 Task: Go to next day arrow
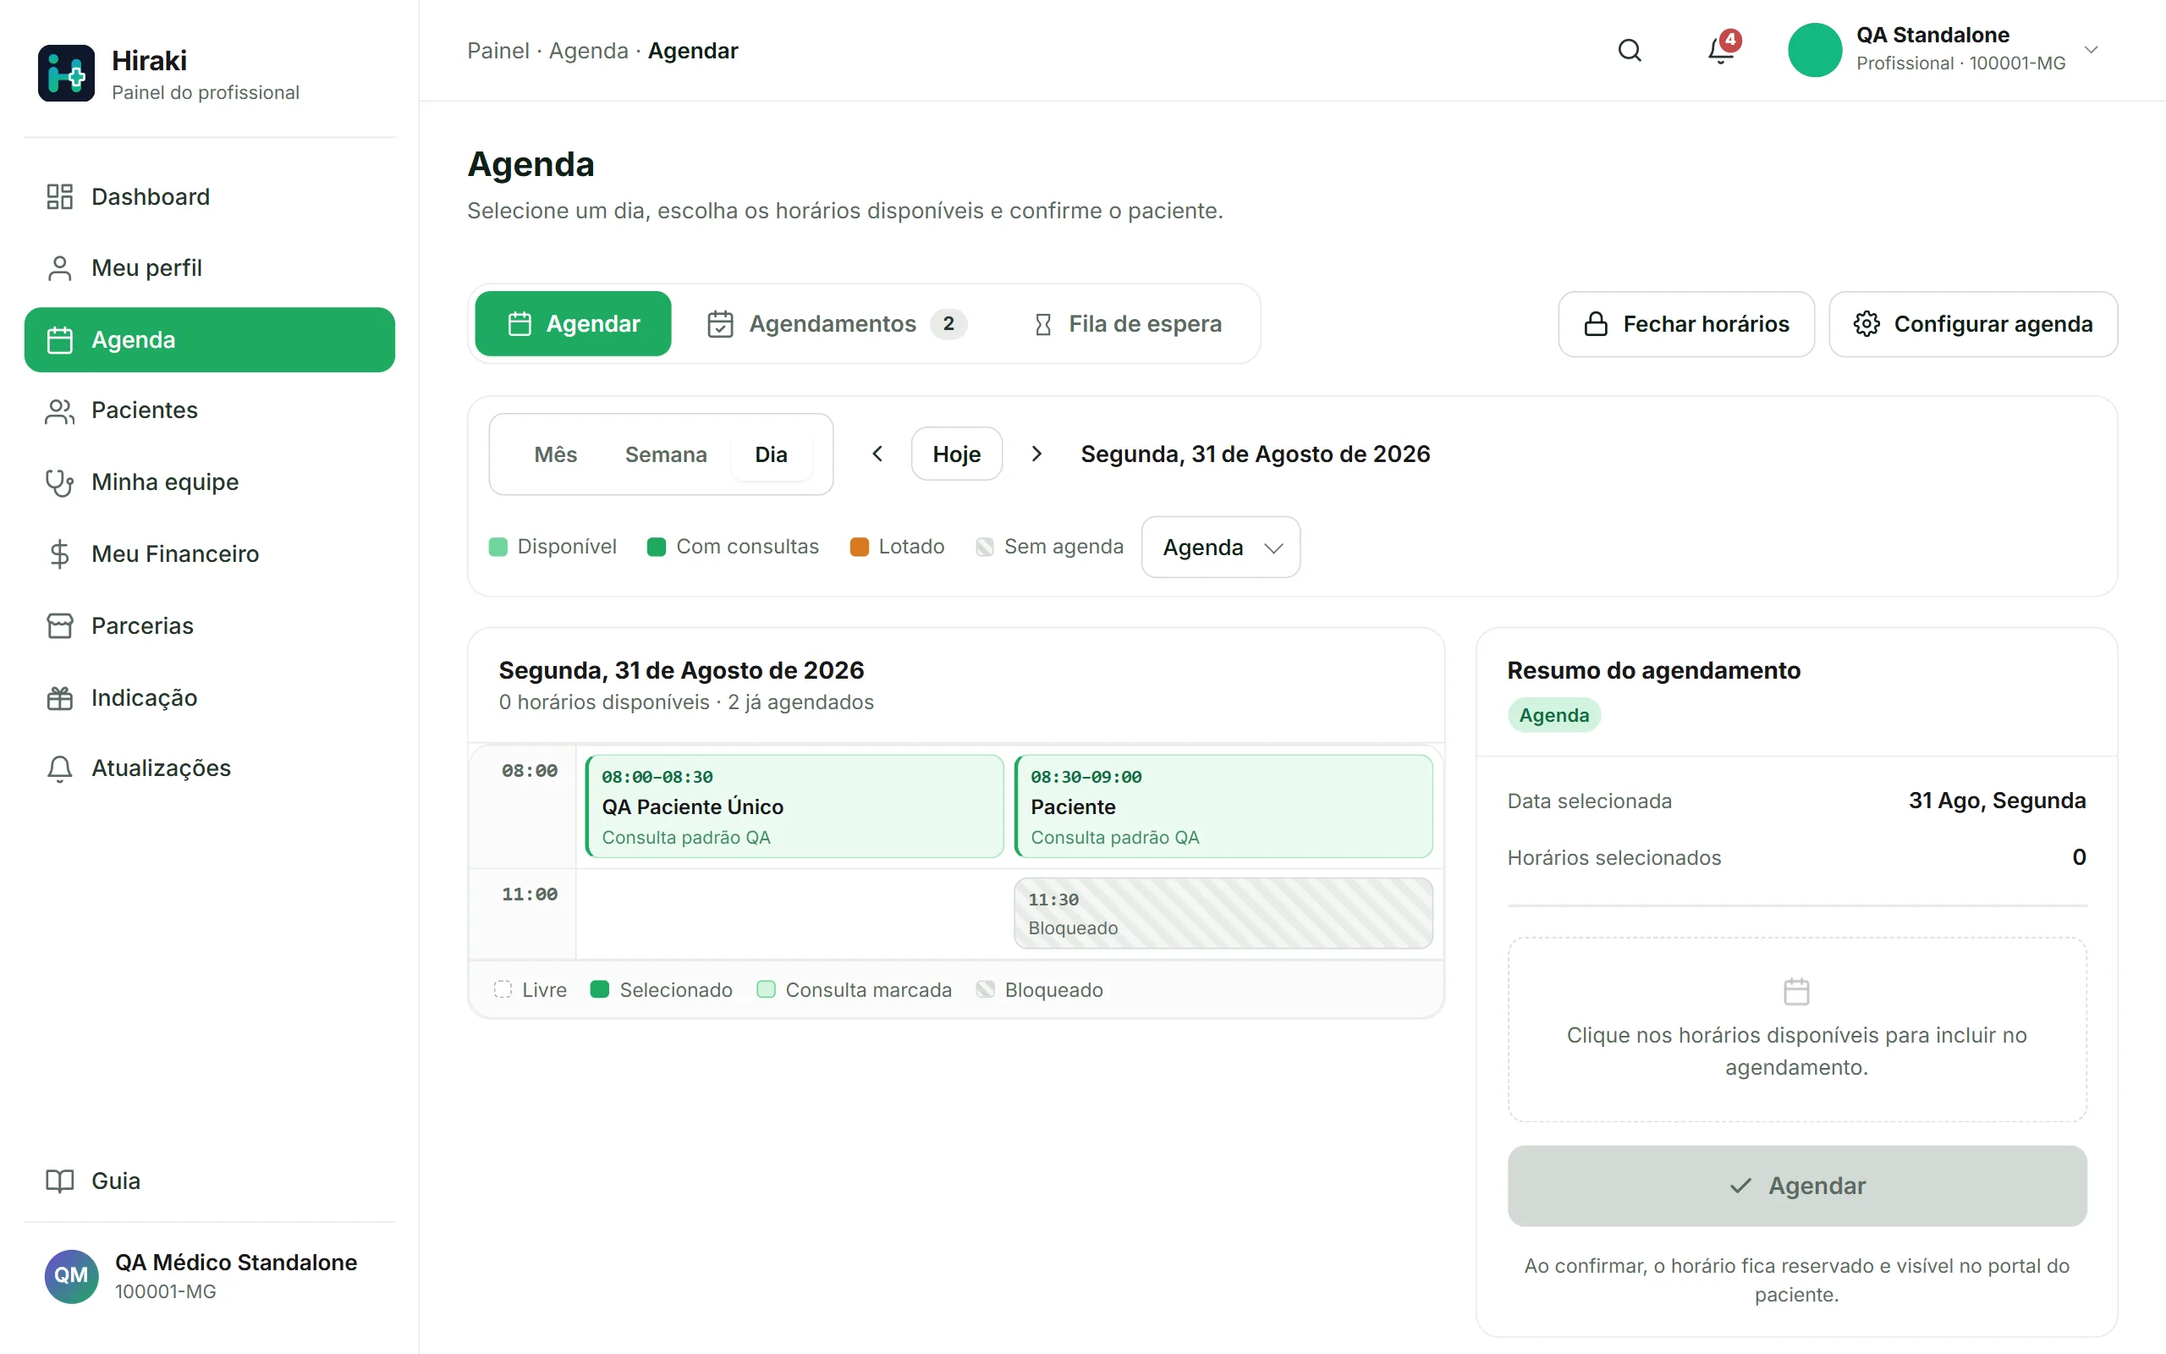tap(1036, 454)
